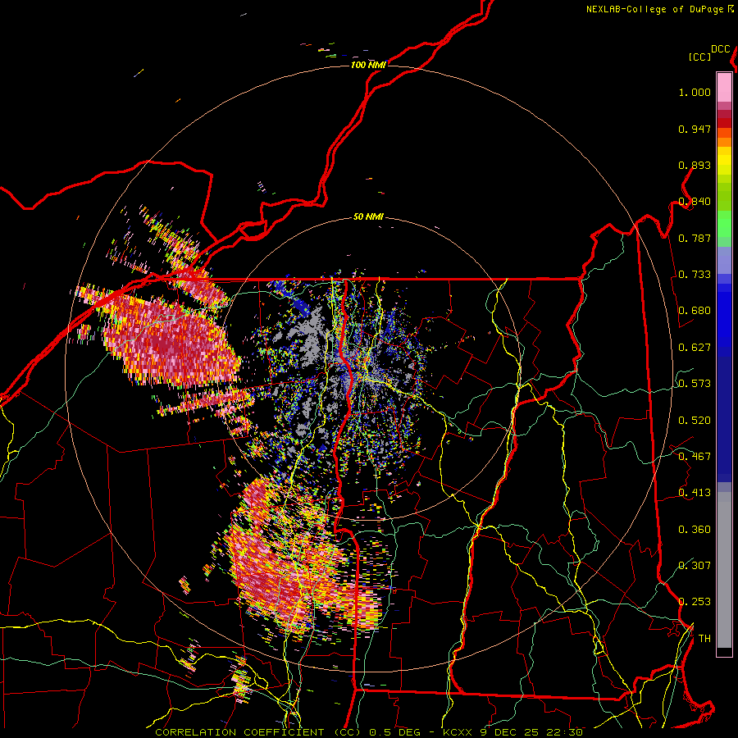Click the 0.467 value on the color scale

695,457
